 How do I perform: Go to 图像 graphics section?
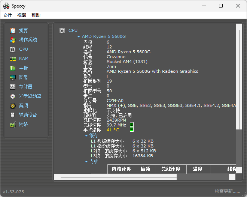[23, 77]
